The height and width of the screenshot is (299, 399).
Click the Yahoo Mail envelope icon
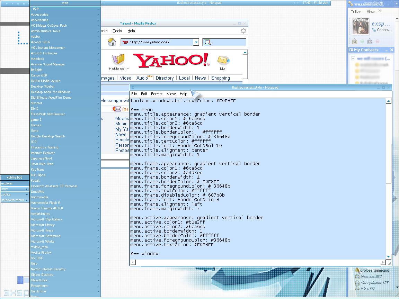223,60
